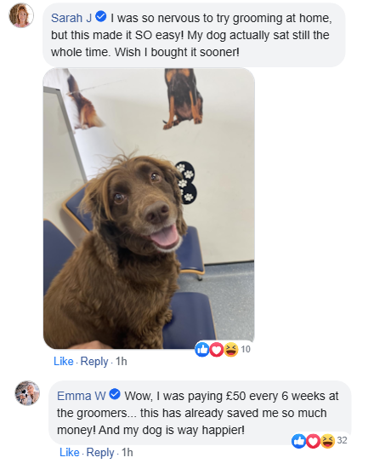
Task: Click the thumbs-up reaction on Emma's comment
Action: [298, 441]
